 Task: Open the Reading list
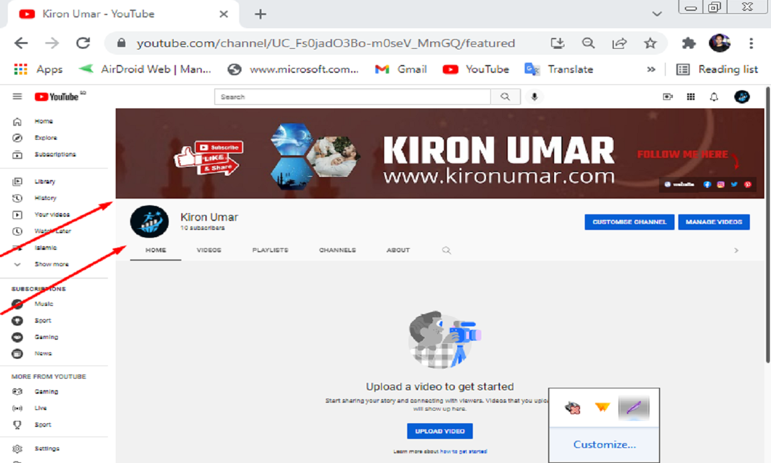pos(717,69)
